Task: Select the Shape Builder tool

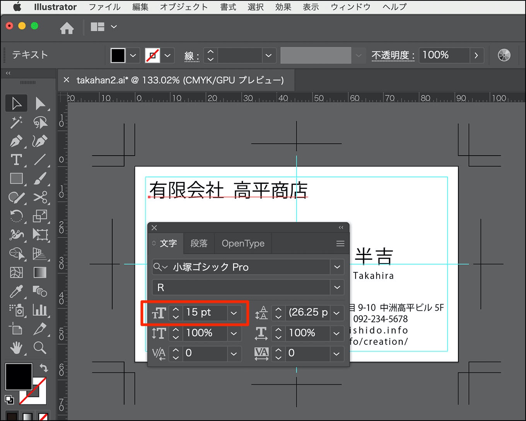Action: click(x=16, y=253)
